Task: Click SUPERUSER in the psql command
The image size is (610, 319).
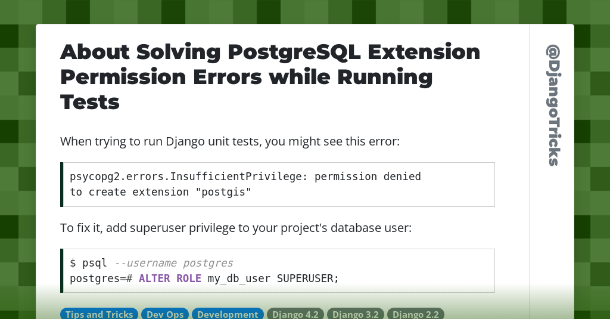Action: (x=308, y=278)
